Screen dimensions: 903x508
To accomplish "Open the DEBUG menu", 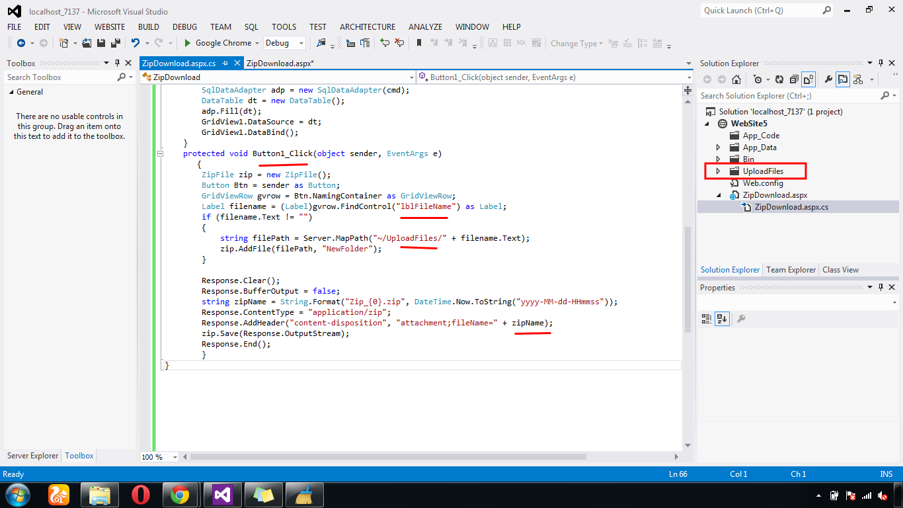I will click(185, 27).
